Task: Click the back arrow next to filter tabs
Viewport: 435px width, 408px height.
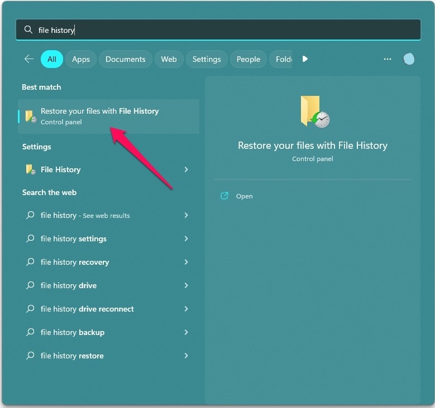Action: pyautogui.click(x=29, y=59)
